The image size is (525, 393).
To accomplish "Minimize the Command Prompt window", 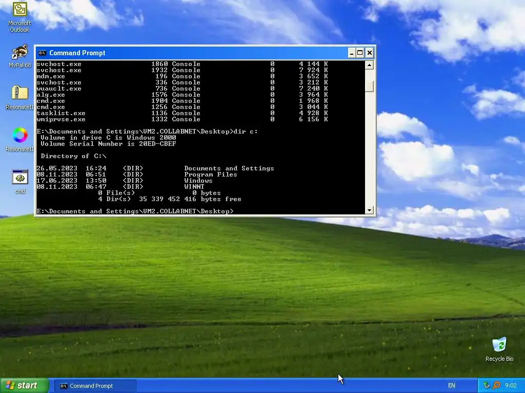I will point(351,53).
